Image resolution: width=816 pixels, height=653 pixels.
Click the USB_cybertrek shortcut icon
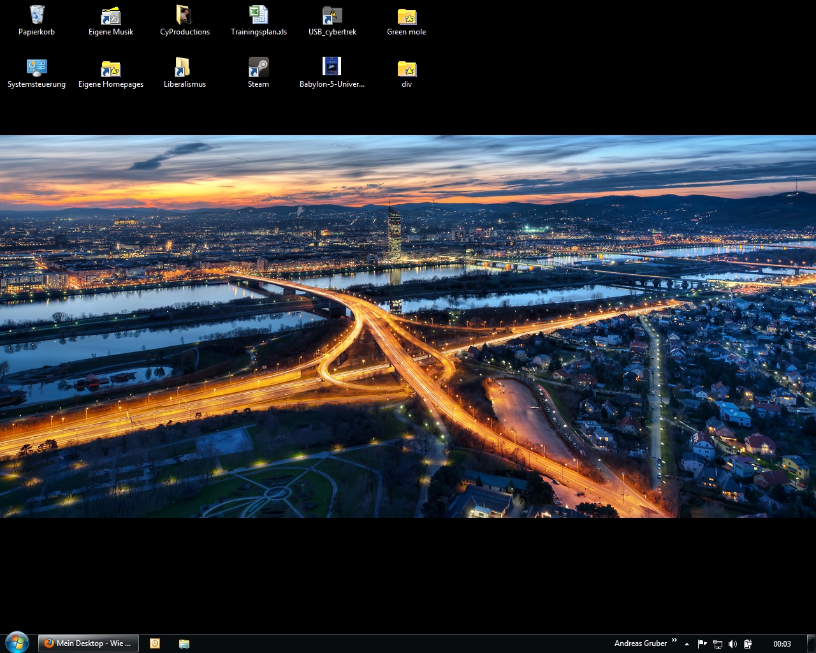click(332, 15)
